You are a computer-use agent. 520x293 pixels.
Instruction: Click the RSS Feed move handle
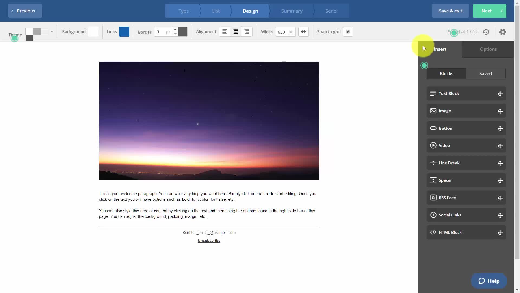point(500,198)
